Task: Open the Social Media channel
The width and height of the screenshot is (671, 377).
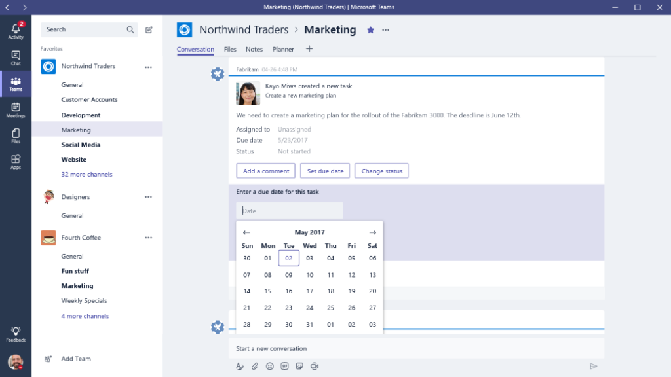Action: (x=81, y=145)
